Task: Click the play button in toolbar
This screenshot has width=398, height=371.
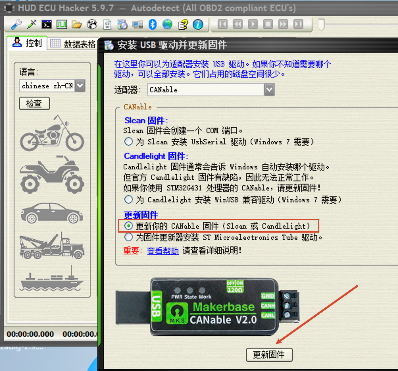Action: click(x=253, y=24)
